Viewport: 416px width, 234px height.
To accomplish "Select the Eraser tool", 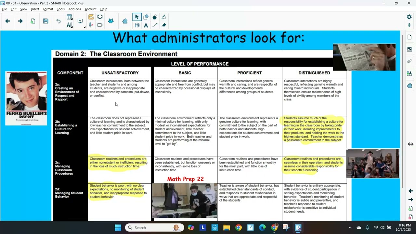I will (164, 25).
